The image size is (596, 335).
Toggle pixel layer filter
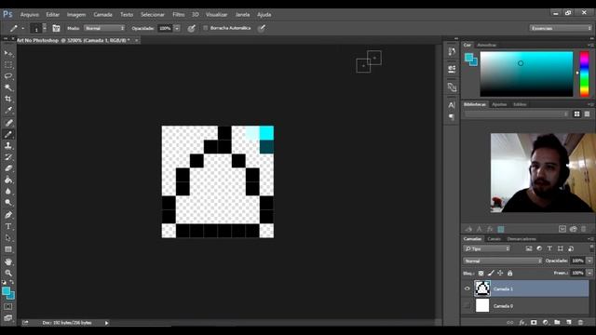pos(529,248)
